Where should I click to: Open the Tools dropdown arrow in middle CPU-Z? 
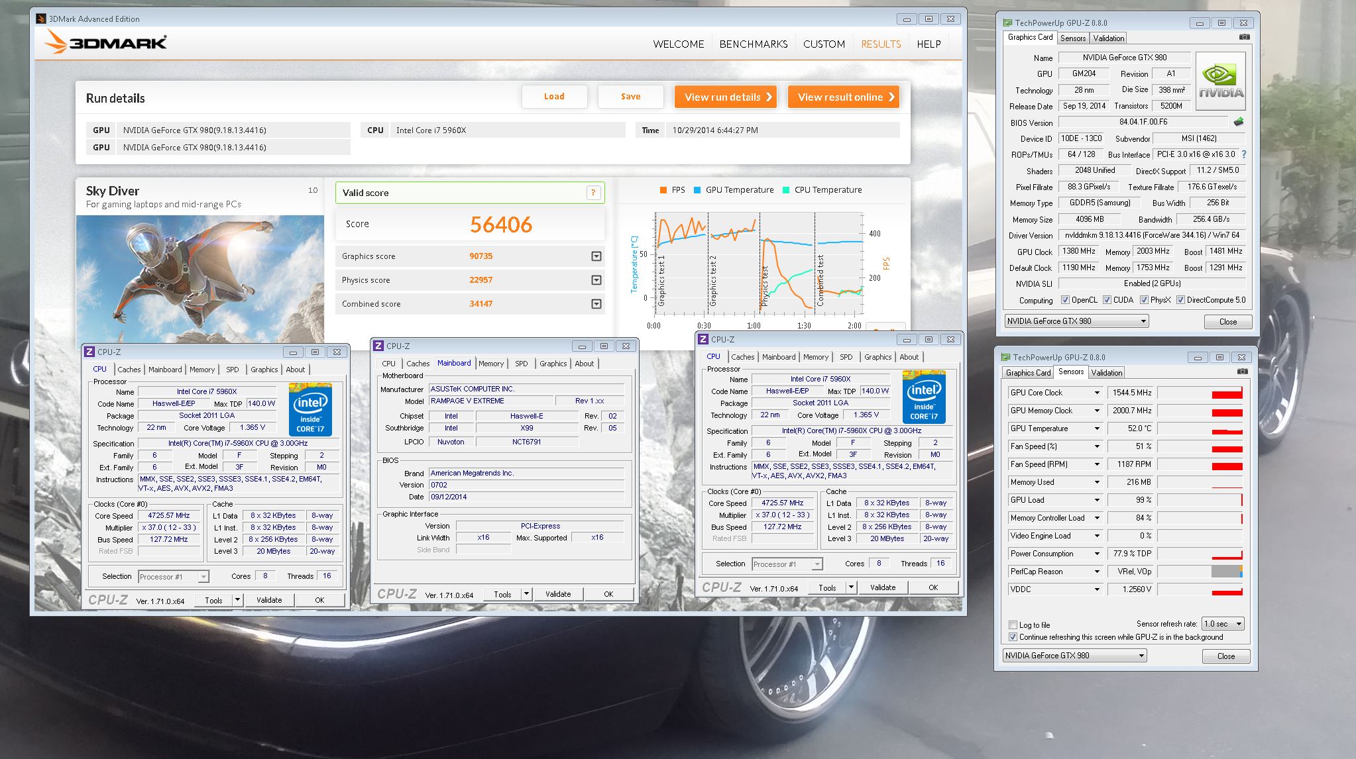526,594
